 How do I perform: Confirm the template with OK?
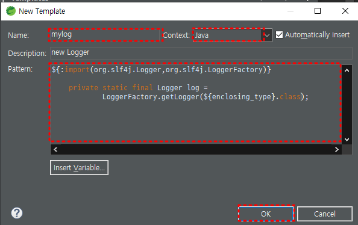[266, 214]
